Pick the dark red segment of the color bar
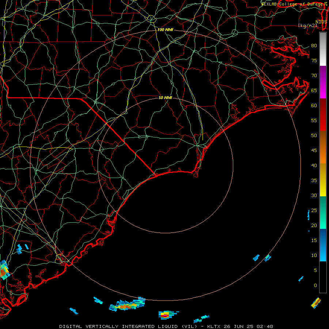Viewport: 329px width, 329px height. click(x=323, y=115)
